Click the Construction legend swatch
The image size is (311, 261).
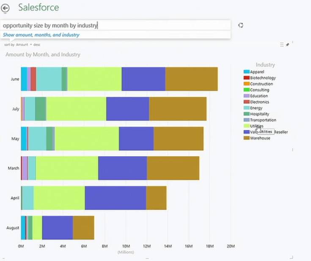(246, 84)
